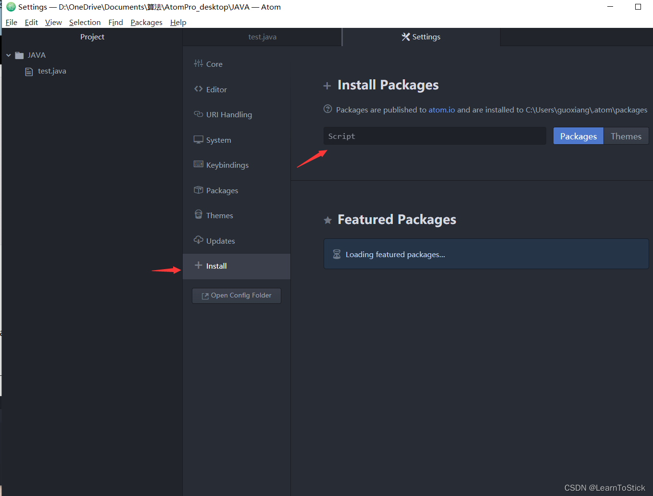The image size is (653, 496).
Task: Open the View menu
Action: pyautogui.click(x=53, y=22)
